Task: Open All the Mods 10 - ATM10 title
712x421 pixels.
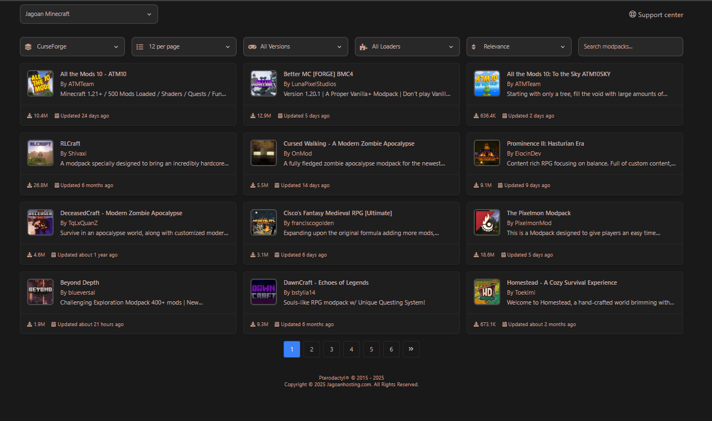Action: tap(93, 74)
